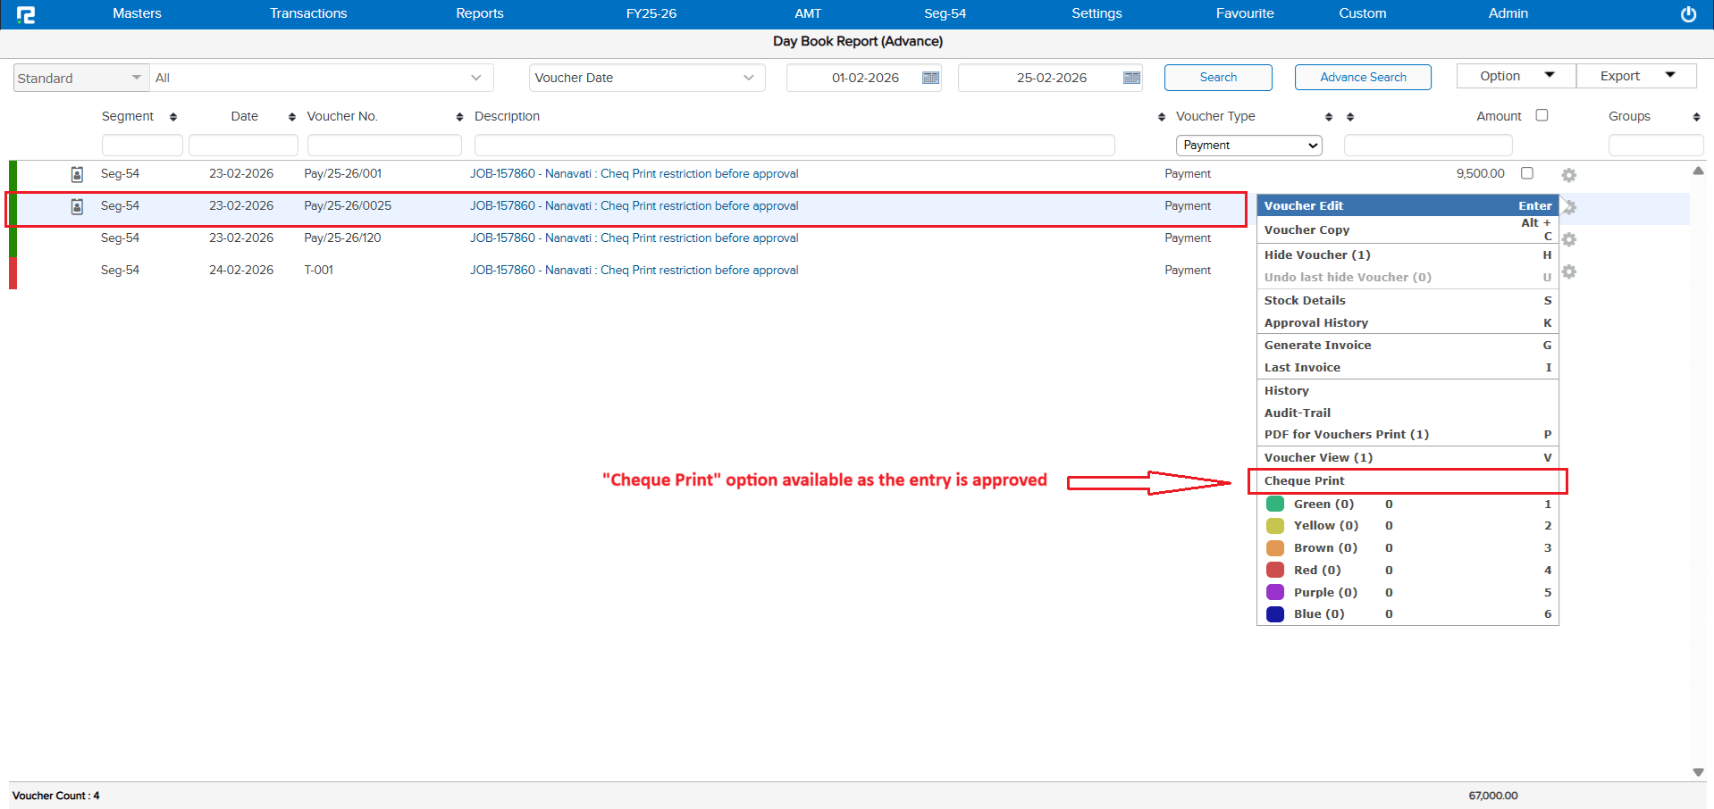This screenshot has height=809, width=1714.
Task: Expand the Voucher Type Payment filter dropdown
Action: pos(1248,146)
